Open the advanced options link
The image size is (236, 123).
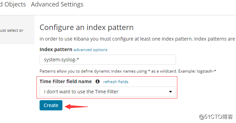(90, 50)
